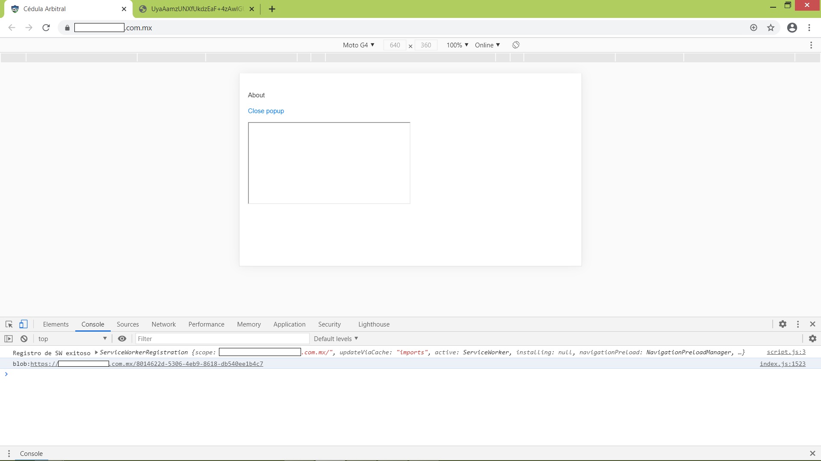Clear the console output
Screen dimensions: 821x461
24,338
